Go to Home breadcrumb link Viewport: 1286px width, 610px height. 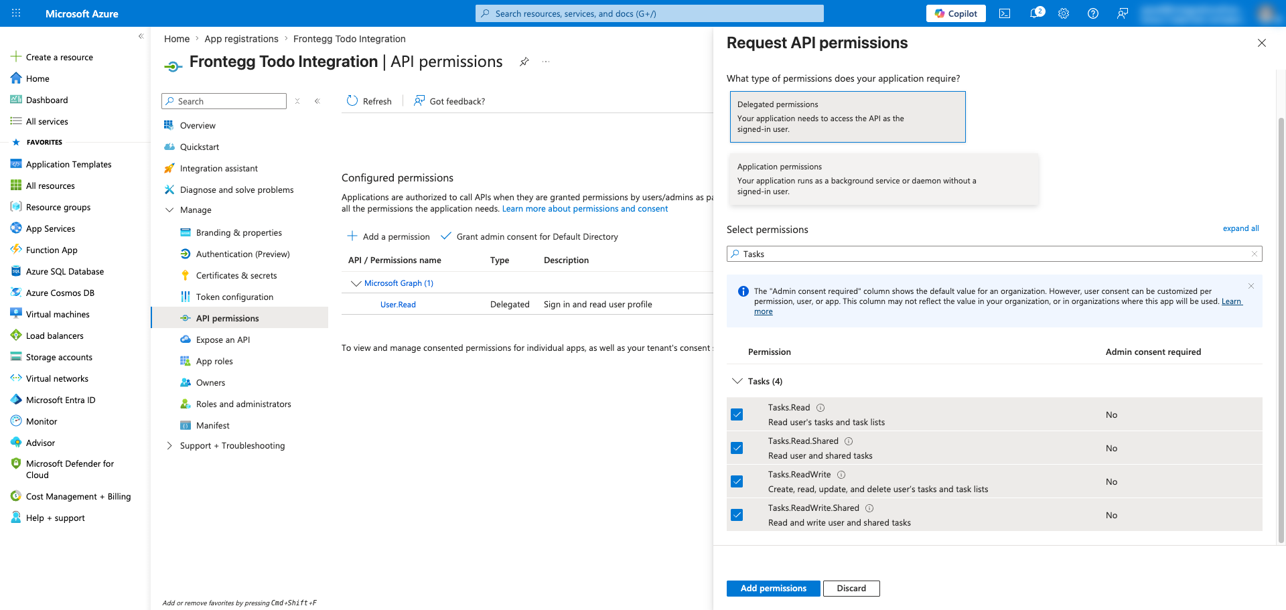pos(177,39)
